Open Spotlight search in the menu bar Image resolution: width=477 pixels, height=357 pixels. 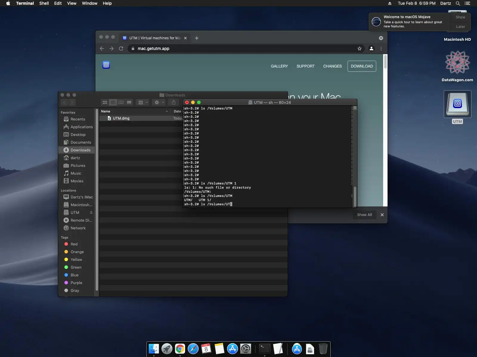pyautogui.click(x=458, y=3)
